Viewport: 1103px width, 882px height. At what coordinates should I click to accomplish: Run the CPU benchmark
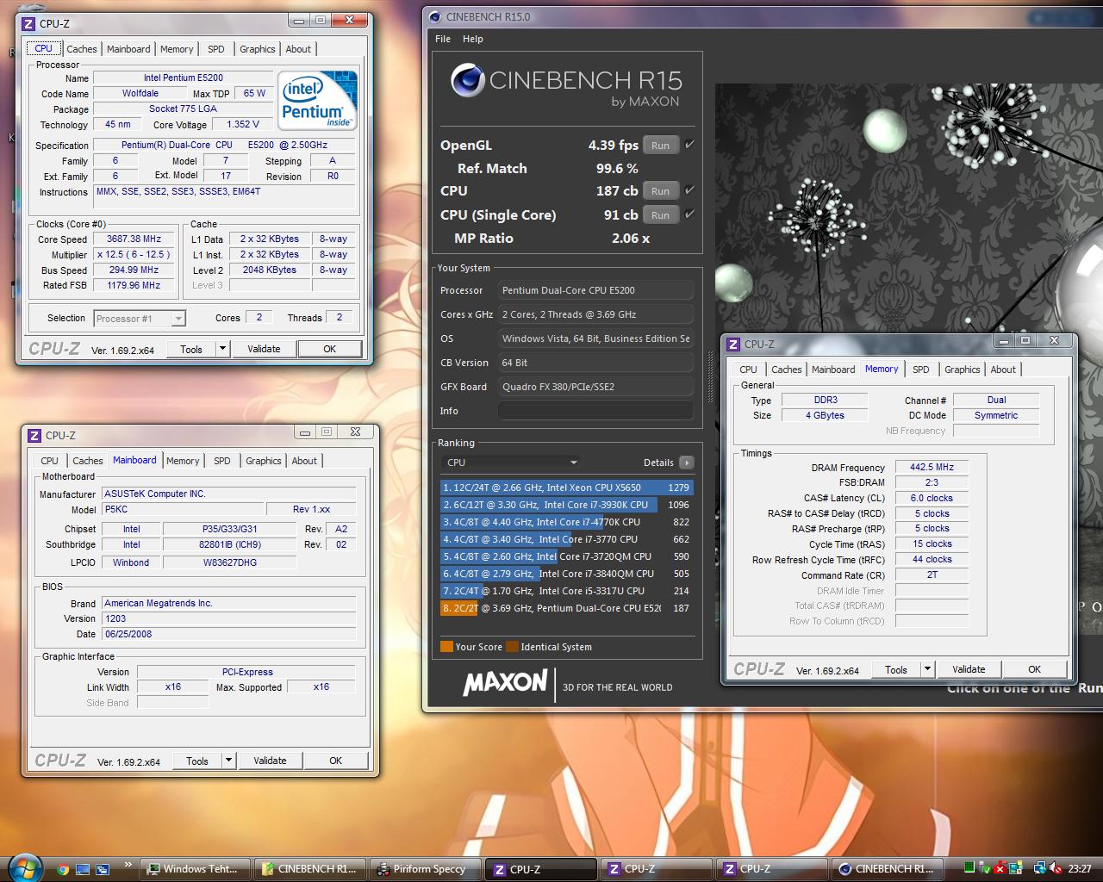tap(660, 190)
